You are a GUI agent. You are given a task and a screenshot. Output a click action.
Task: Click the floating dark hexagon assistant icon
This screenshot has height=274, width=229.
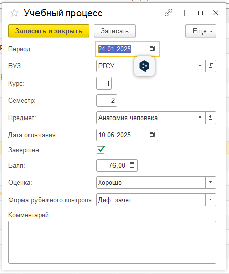[x=144, y=66]
